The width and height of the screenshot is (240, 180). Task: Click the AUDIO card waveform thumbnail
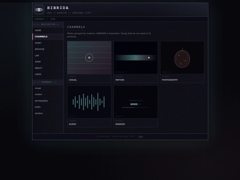click(89, 102)
